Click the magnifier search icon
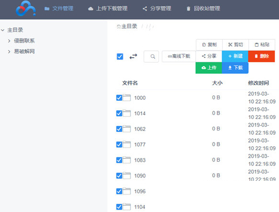 pyautogui.click(x=153, y=57)
